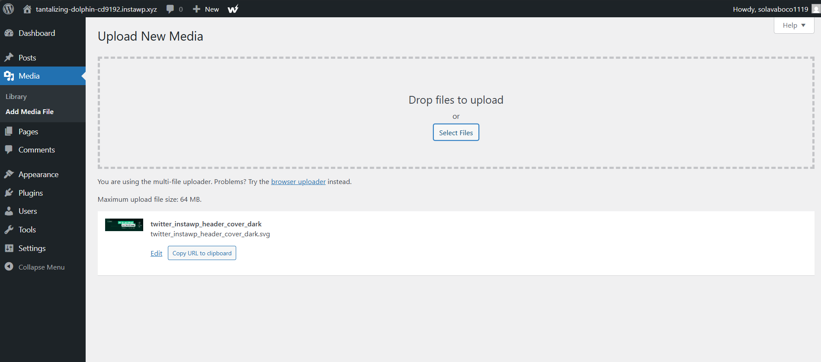The height and width of the screenshot is (362, 821).
Task: Open the Appearance menu label
Action: [x=38, y=175]
